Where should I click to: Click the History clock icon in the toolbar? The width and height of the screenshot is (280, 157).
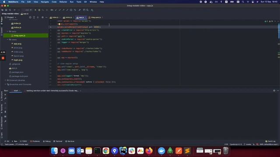pos(71,10)
